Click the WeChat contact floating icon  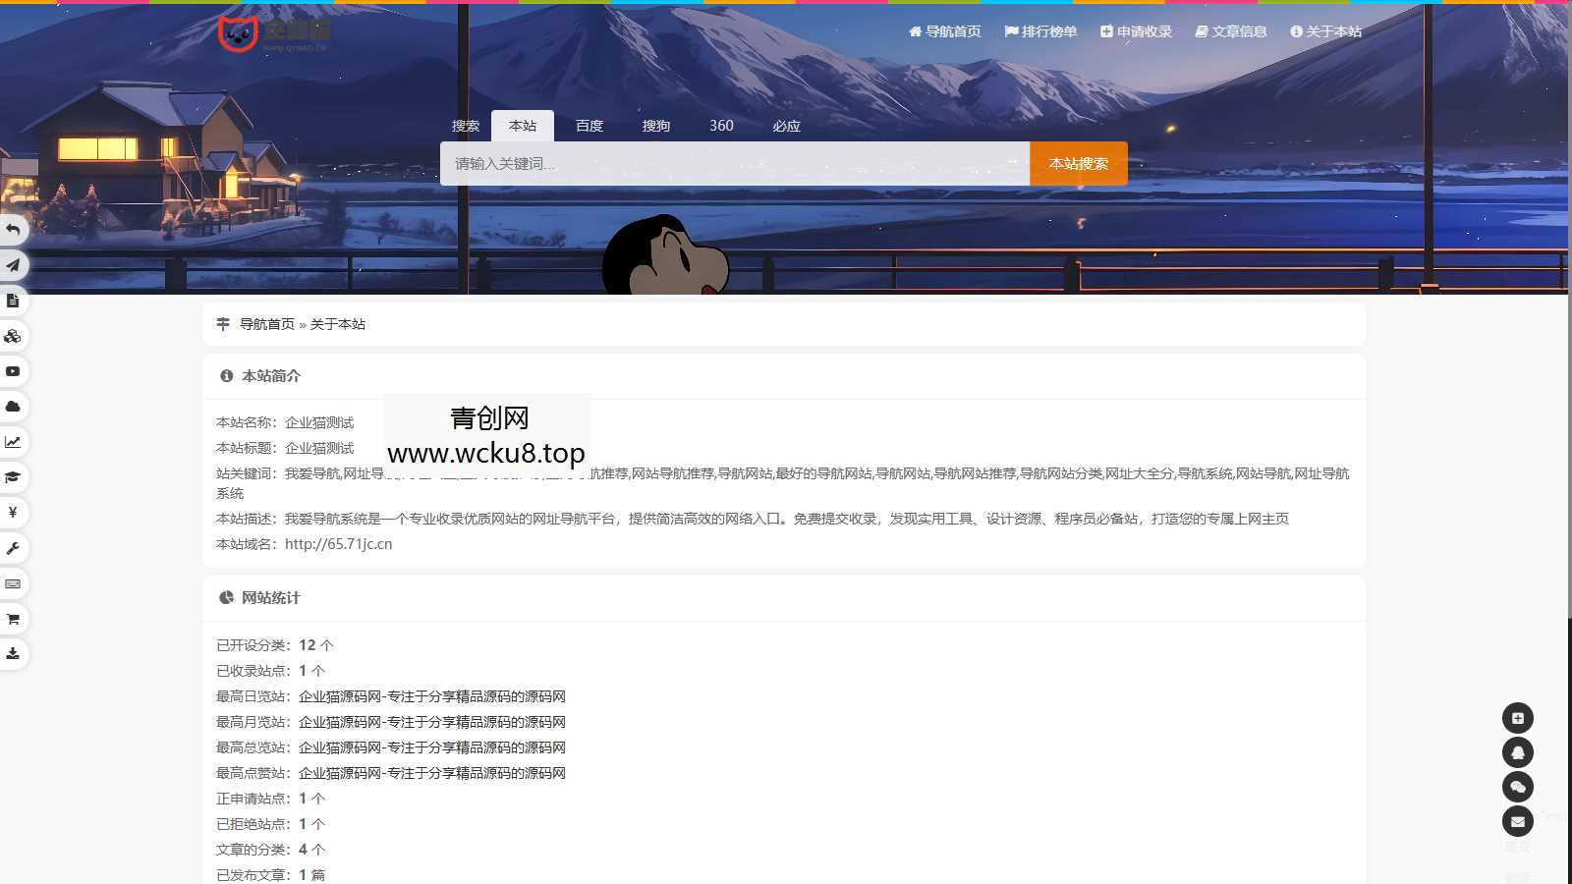[x=1519, y=786]
